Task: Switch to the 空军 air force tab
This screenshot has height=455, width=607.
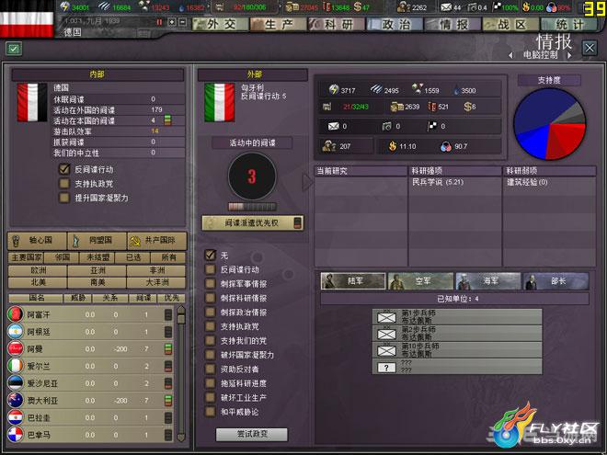Action: click(x=420, y=281)
